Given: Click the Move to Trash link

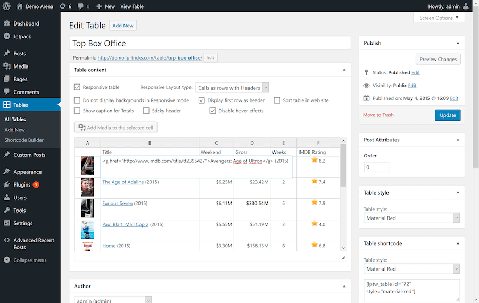Looking at the screenshot, I should (x=378, y=115).
